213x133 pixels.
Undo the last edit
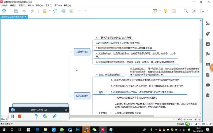pyautogui.click(x=24, y=11)
